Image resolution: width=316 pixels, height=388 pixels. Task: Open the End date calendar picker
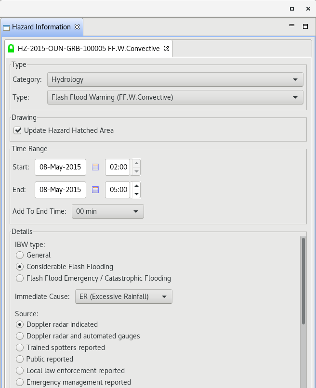pos(95,190)
